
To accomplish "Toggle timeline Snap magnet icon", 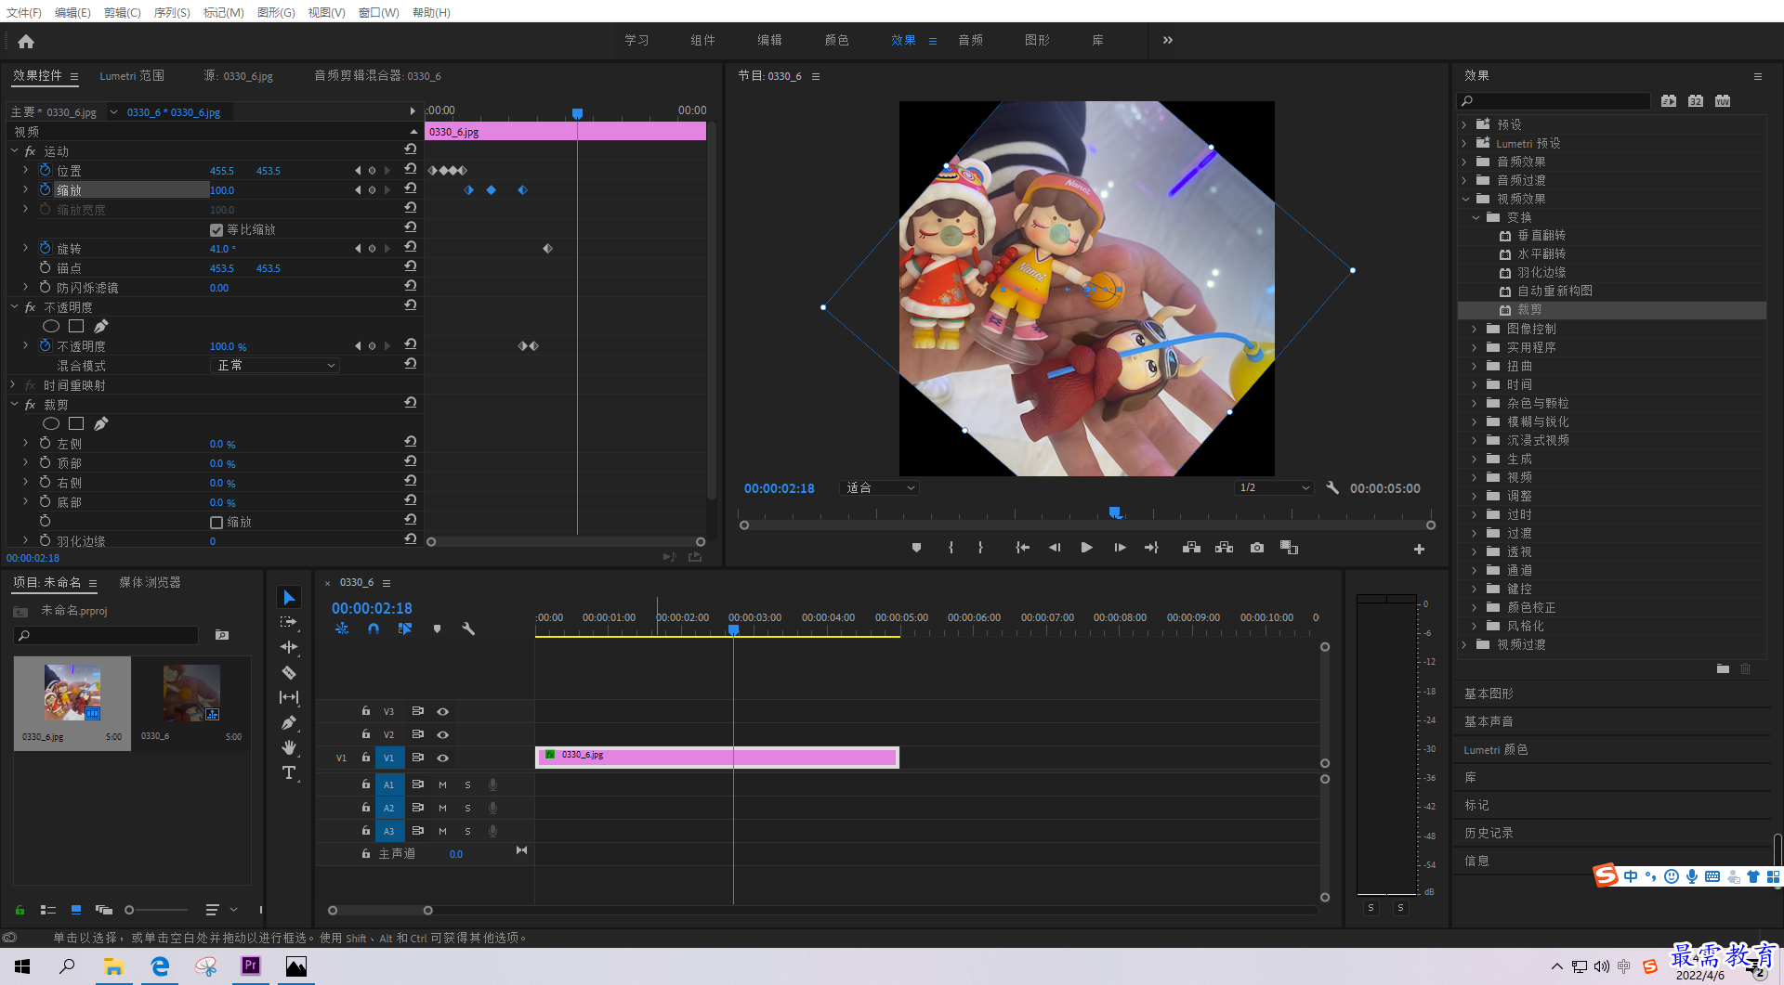I will click(x=374, y=629).
